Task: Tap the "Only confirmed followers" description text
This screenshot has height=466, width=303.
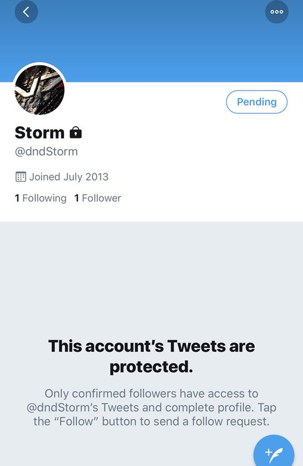Action: pyautogui.click(x=151, y=407)
